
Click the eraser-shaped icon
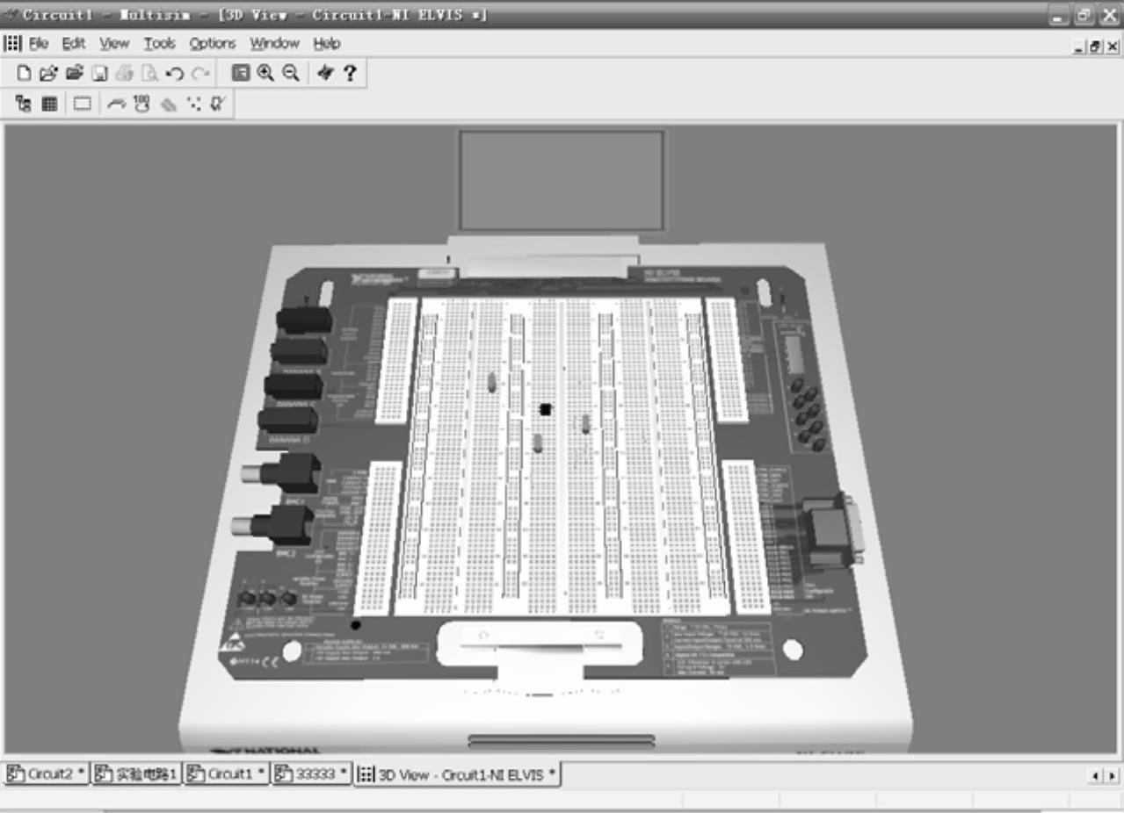pyautogui.click(x=168, y=104)
